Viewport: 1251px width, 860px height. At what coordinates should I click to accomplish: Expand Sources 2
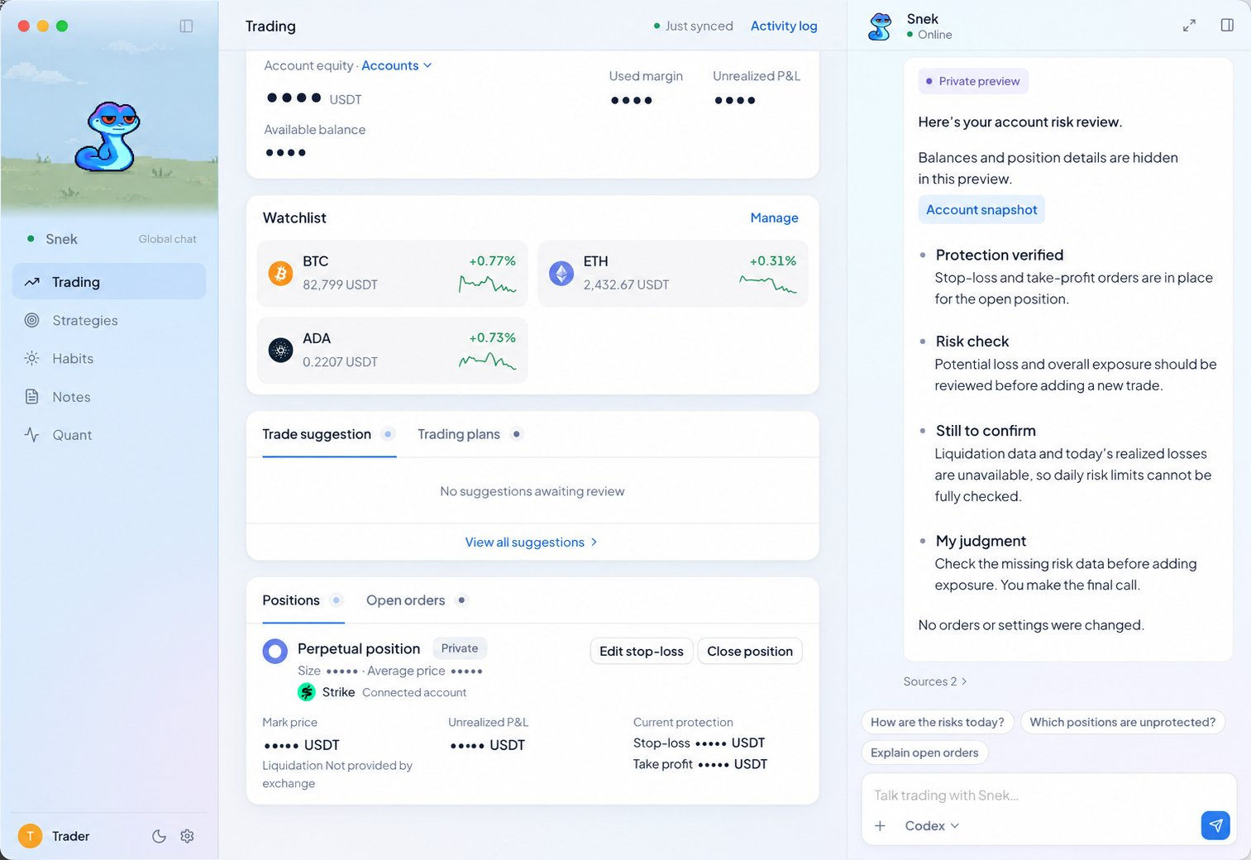click(935, 681)
